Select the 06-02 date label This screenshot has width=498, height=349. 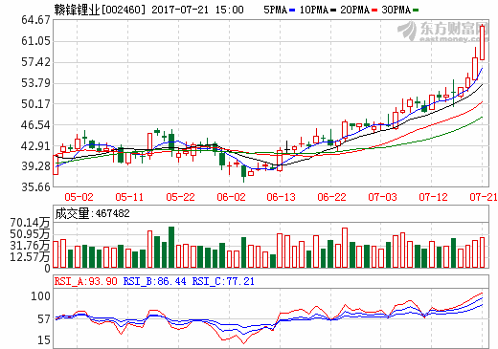tap(231, 197)
